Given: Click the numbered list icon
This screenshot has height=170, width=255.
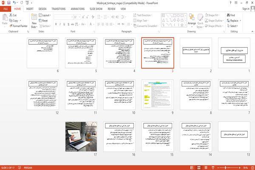Looking at the screenshot, I should (x=105, y=17).
